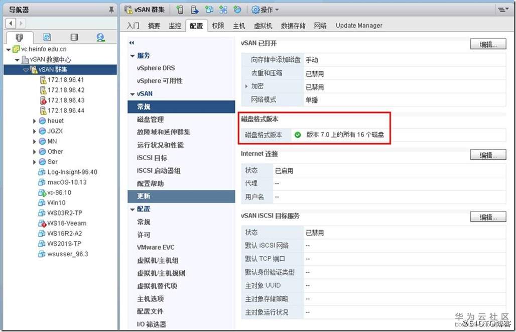Open the Update Manager tab
Screen dimensions: 516x332
pos(359,26)
